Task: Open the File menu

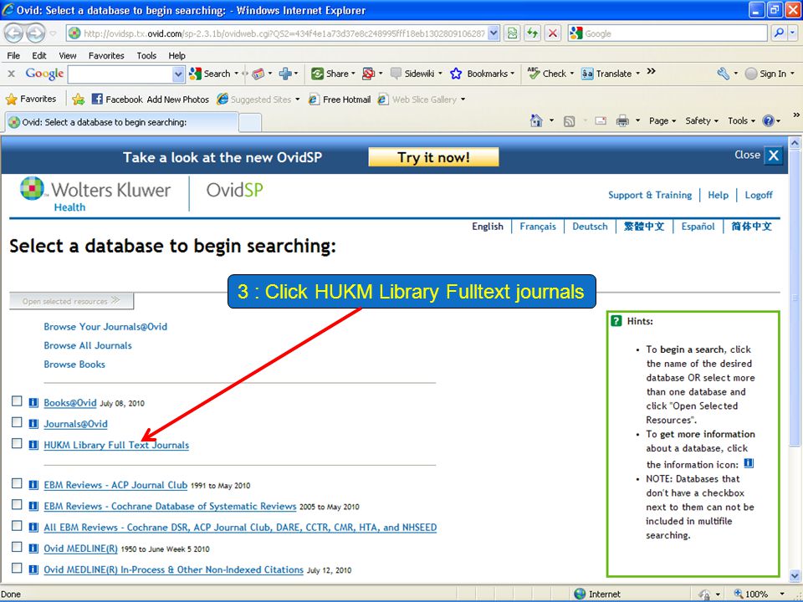Action: coord(14,55)
